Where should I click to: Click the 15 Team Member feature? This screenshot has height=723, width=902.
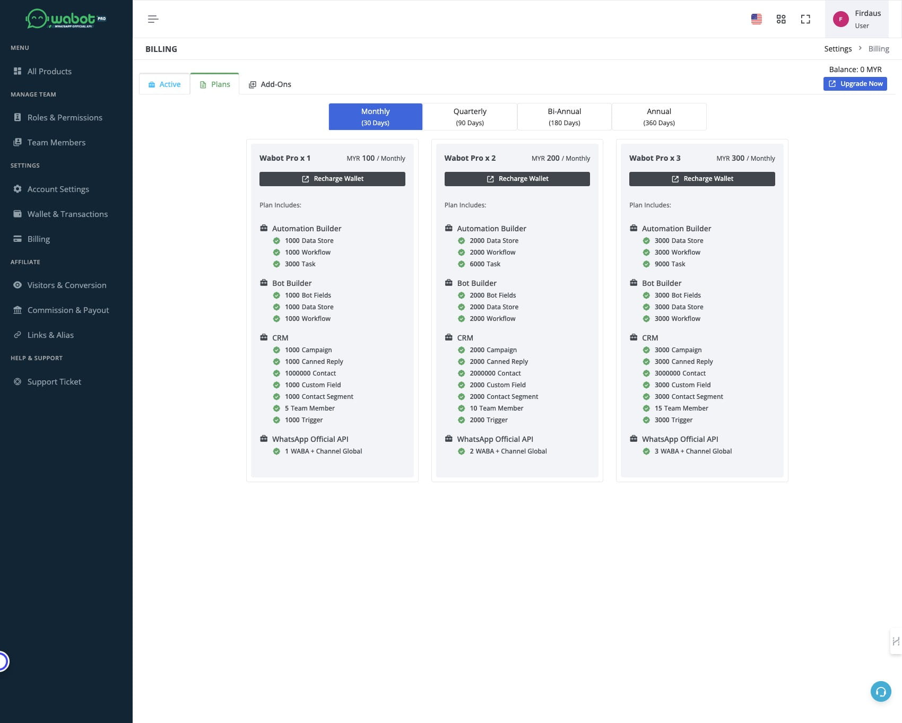pos(681,408)
